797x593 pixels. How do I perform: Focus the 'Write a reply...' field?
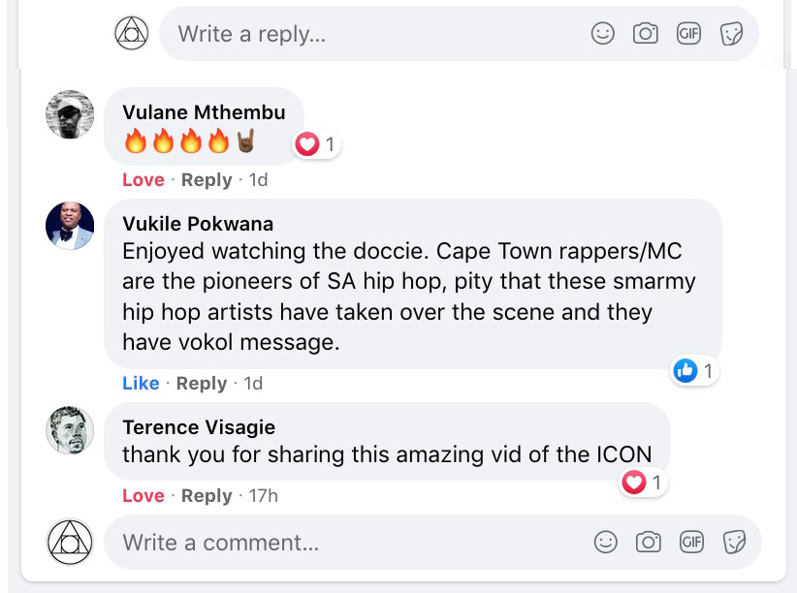click(x=368, y=35)
